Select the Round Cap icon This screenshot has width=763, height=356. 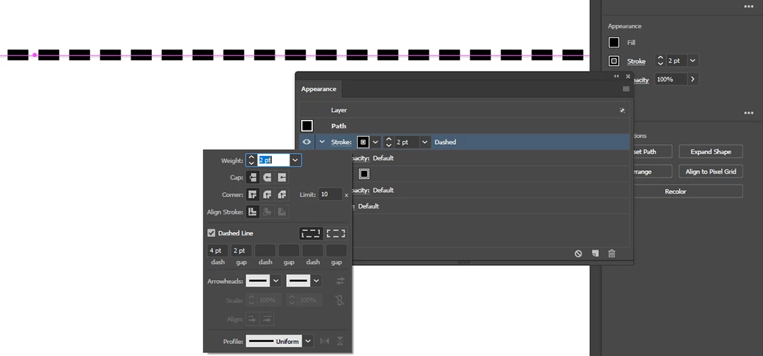(267, 177)
